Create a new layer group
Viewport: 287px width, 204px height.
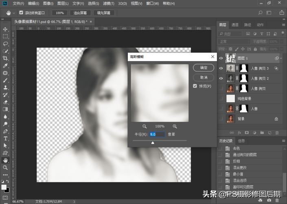(x=262, y=133)
